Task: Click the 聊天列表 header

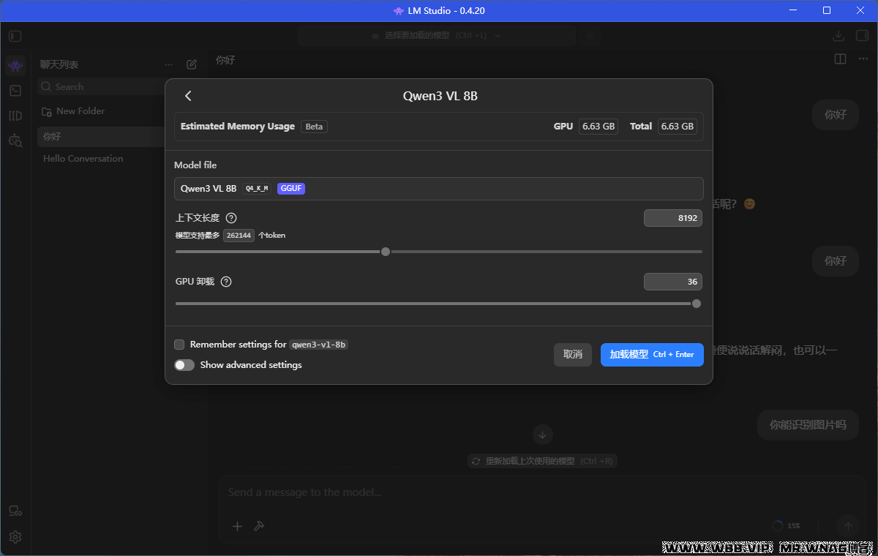Action: click(x=59, y=64)
